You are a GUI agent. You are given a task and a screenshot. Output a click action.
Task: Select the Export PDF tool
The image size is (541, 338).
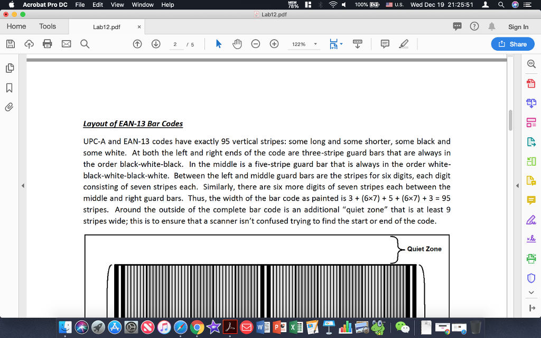[x=531, y=143]
